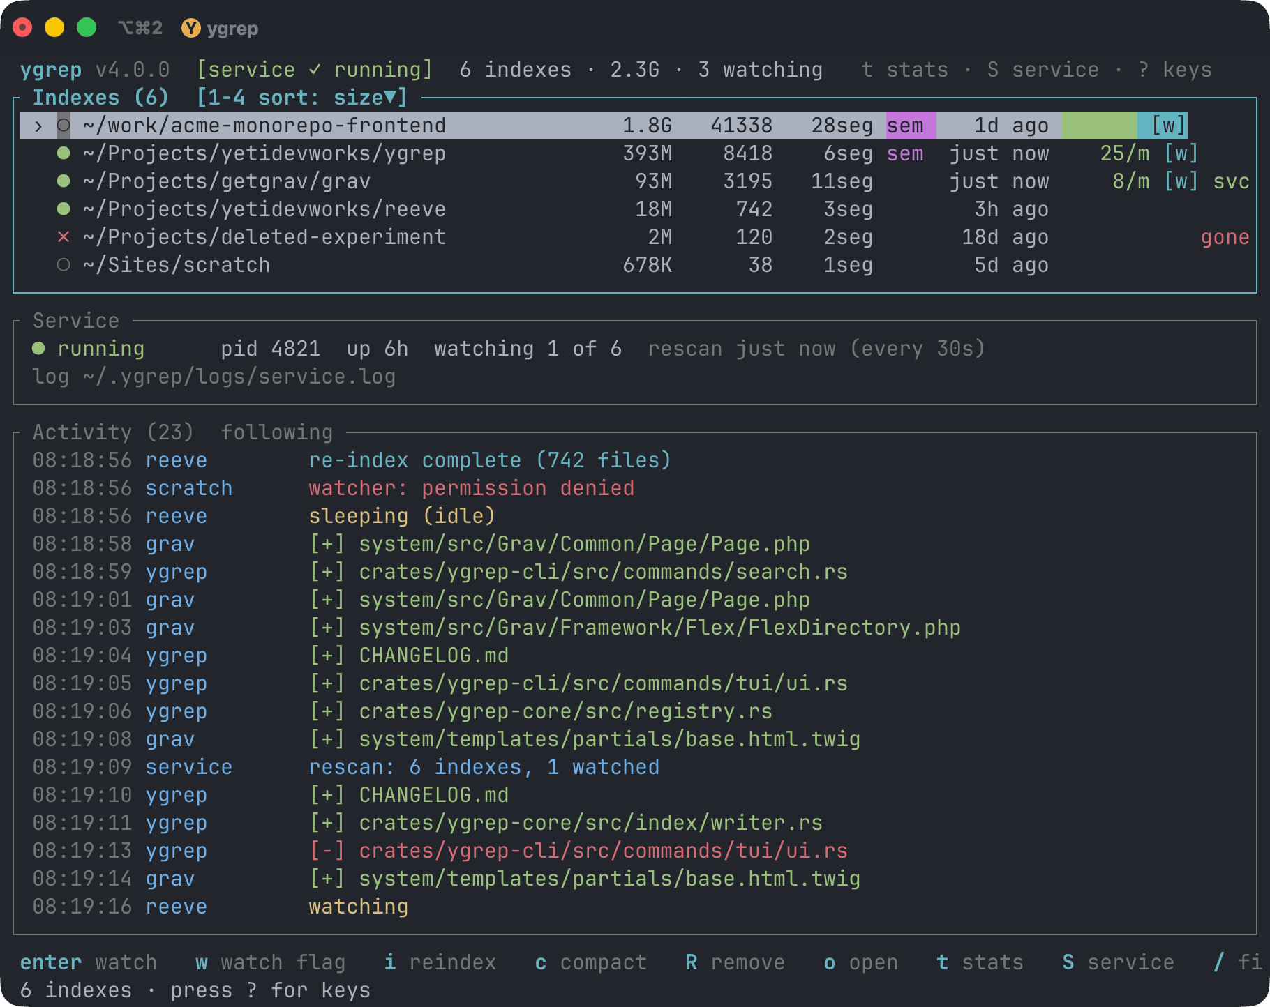This screenshot has height=1007, width=1270.
Task: Click 'rescan just now (every 30s)' text
Action: point(817,349)
